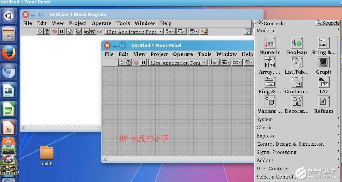The image size is (342, 182).
Task: Open the Decorations palette
Action: (297, 101)
